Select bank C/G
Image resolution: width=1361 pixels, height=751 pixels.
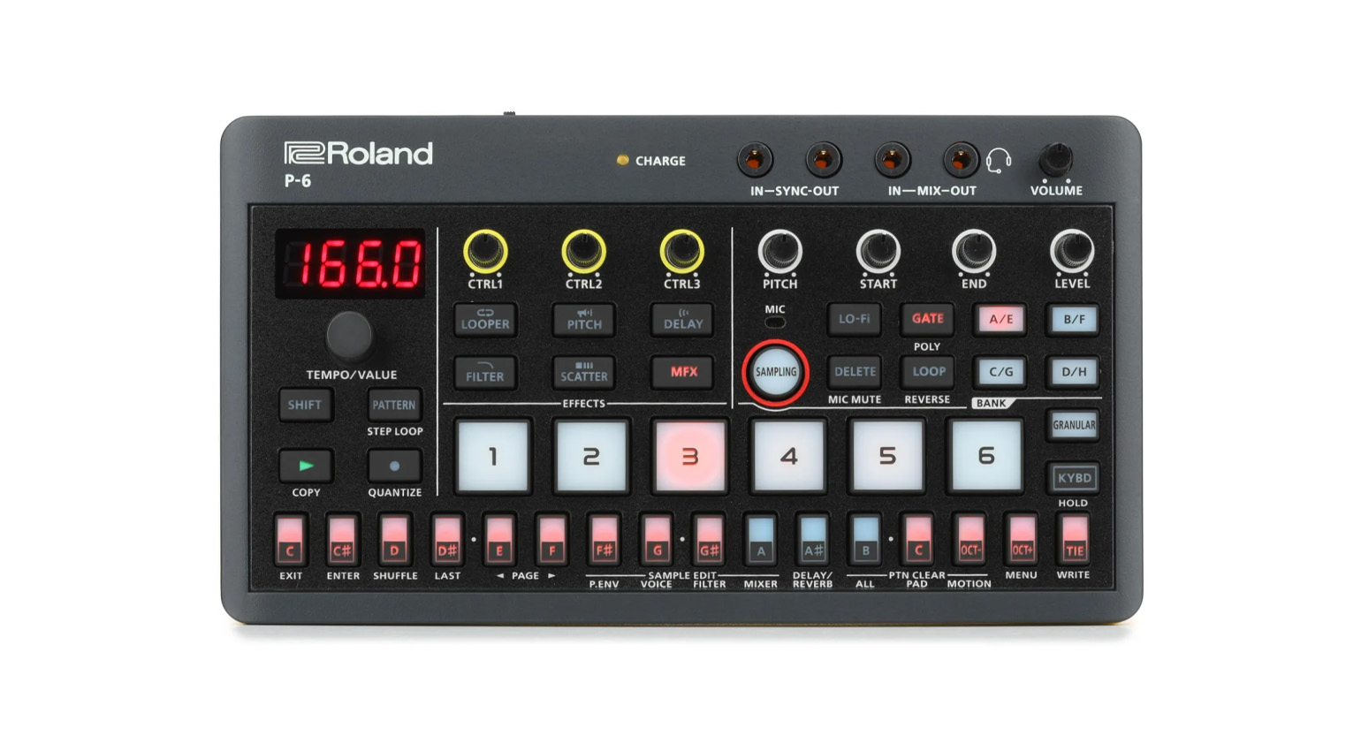[1001, 372]
